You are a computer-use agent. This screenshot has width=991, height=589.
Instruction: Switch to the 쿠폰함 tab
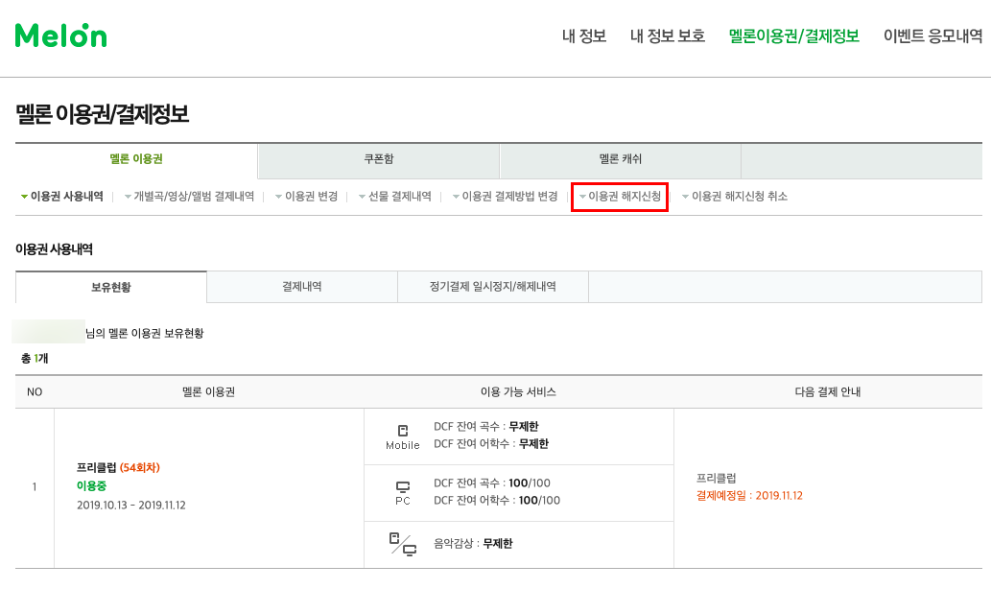click(379, 159)
